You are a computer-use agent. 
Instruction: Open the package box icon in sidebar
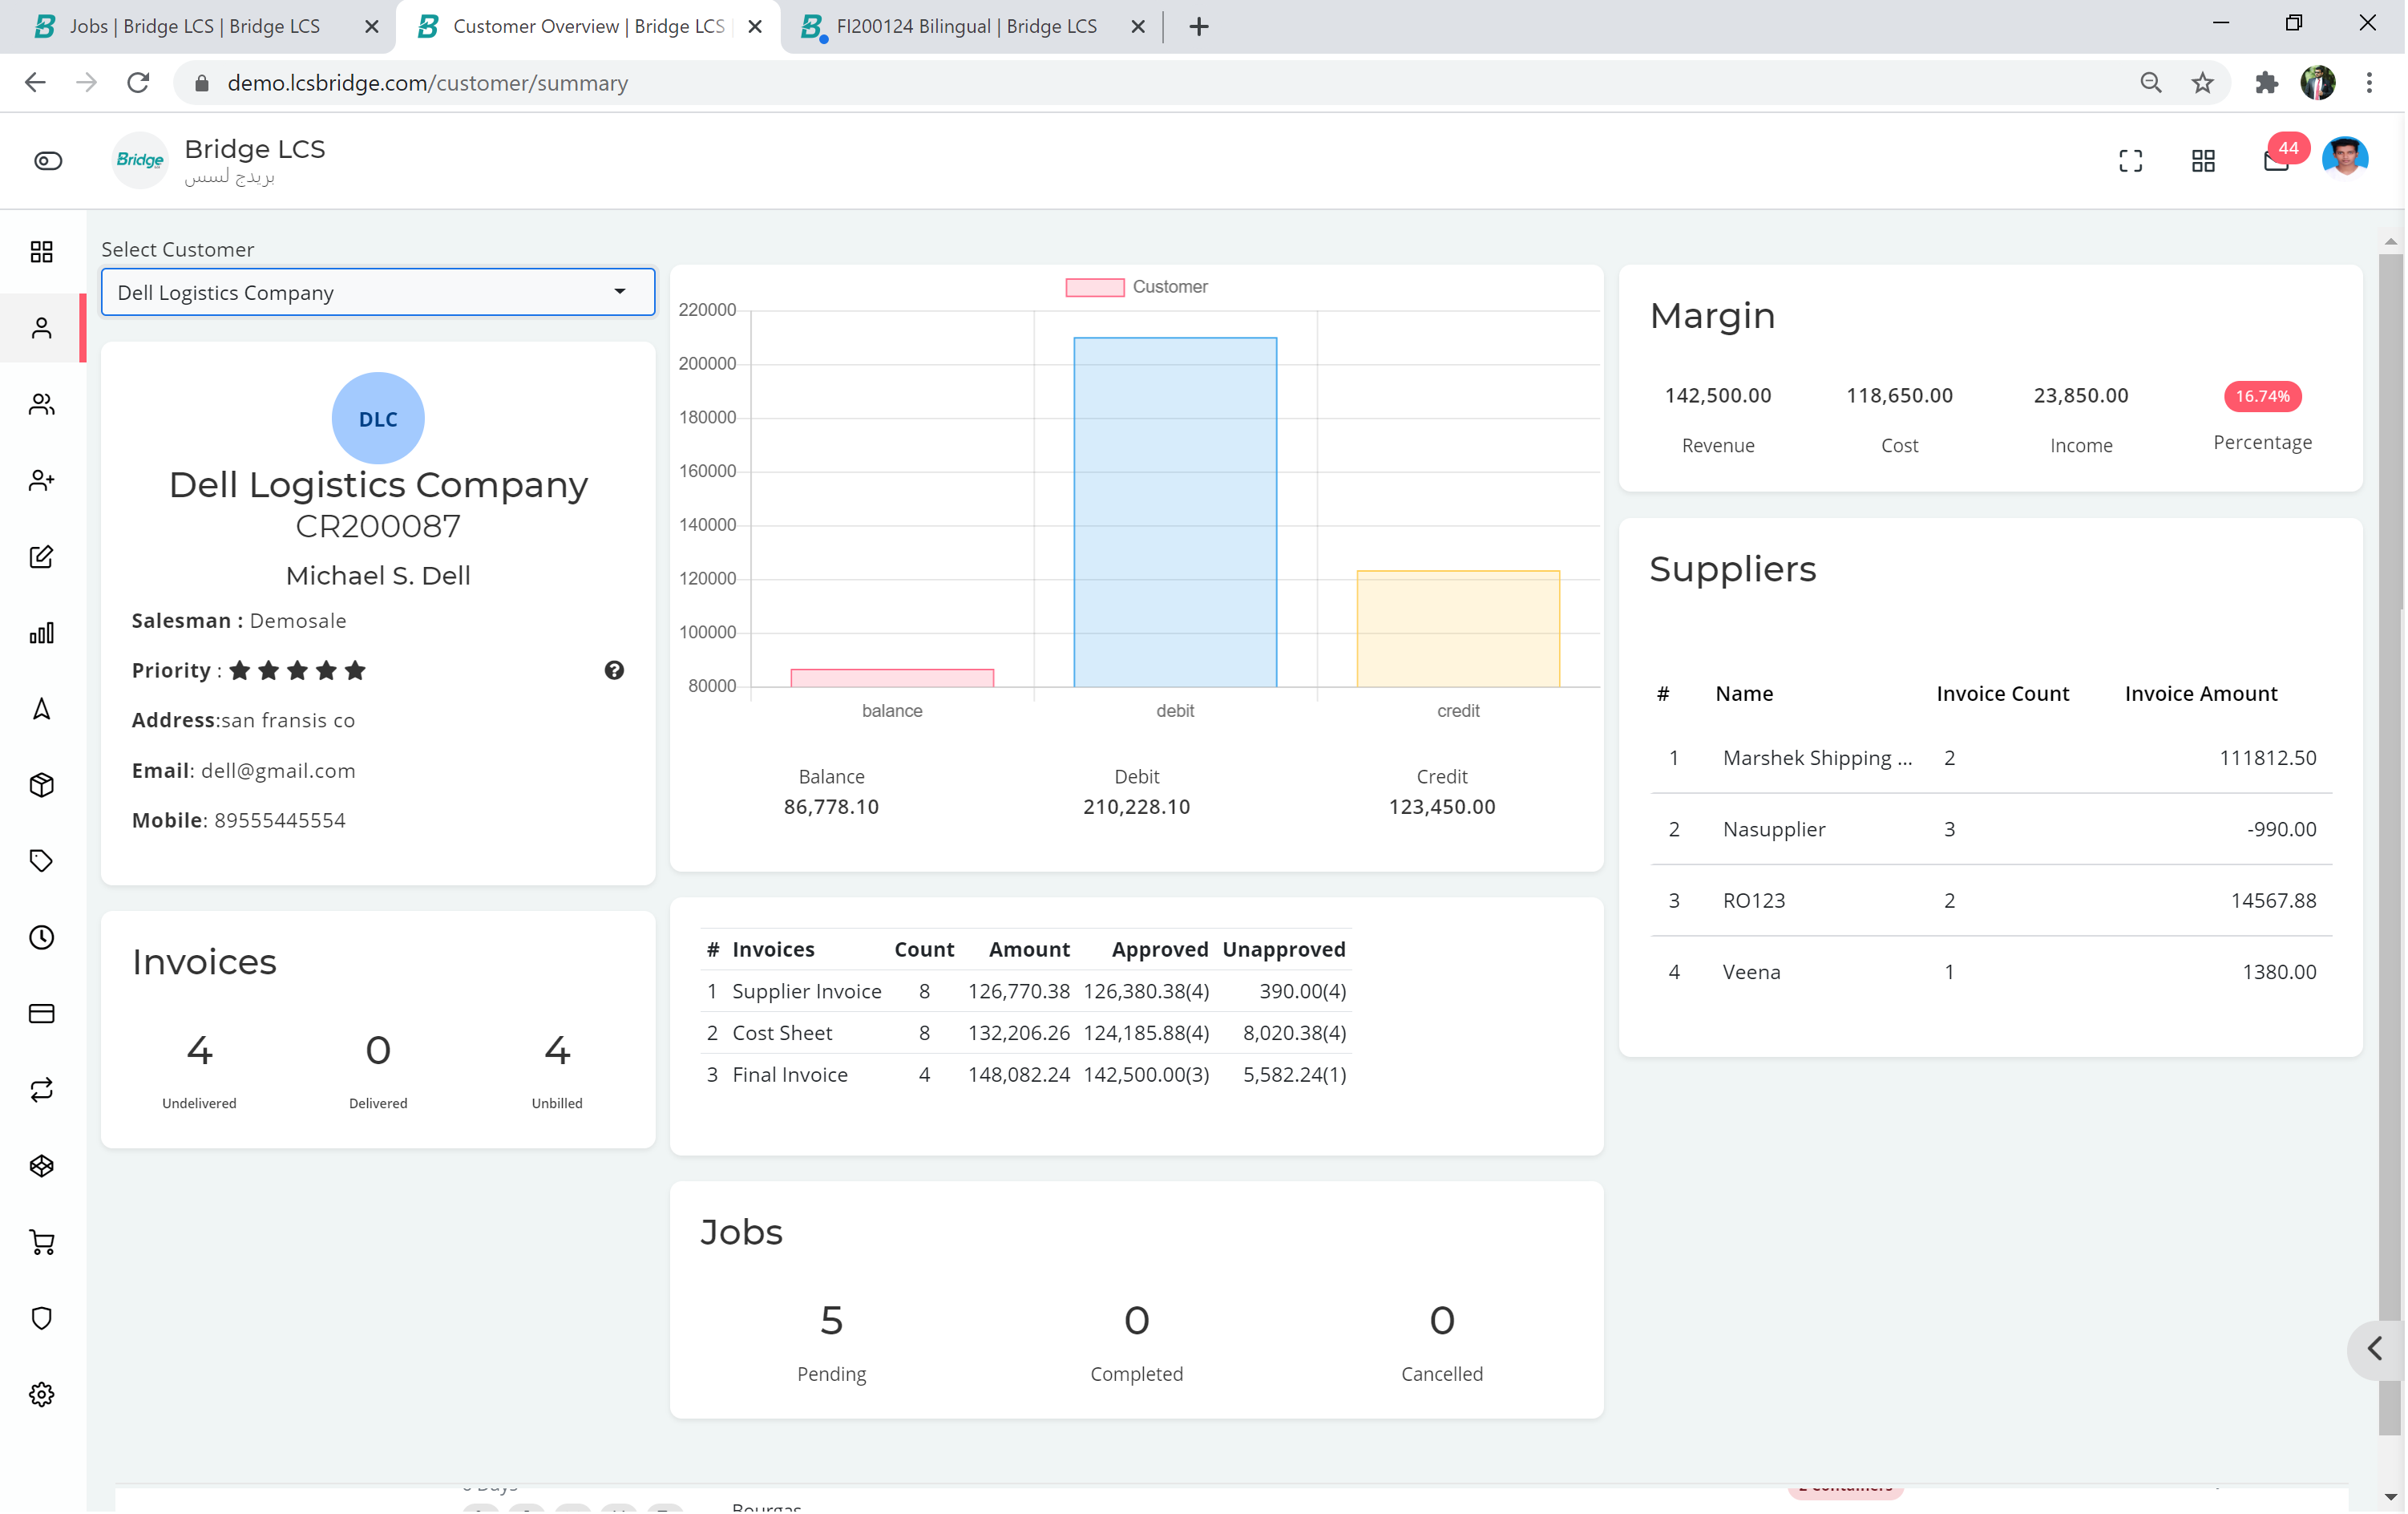pos(42,786)
